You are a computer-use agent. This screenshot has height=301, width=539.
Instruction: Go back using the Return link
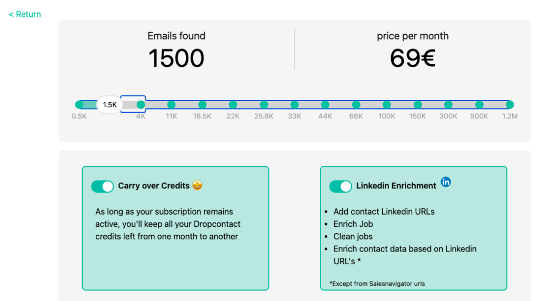[25, 14]
